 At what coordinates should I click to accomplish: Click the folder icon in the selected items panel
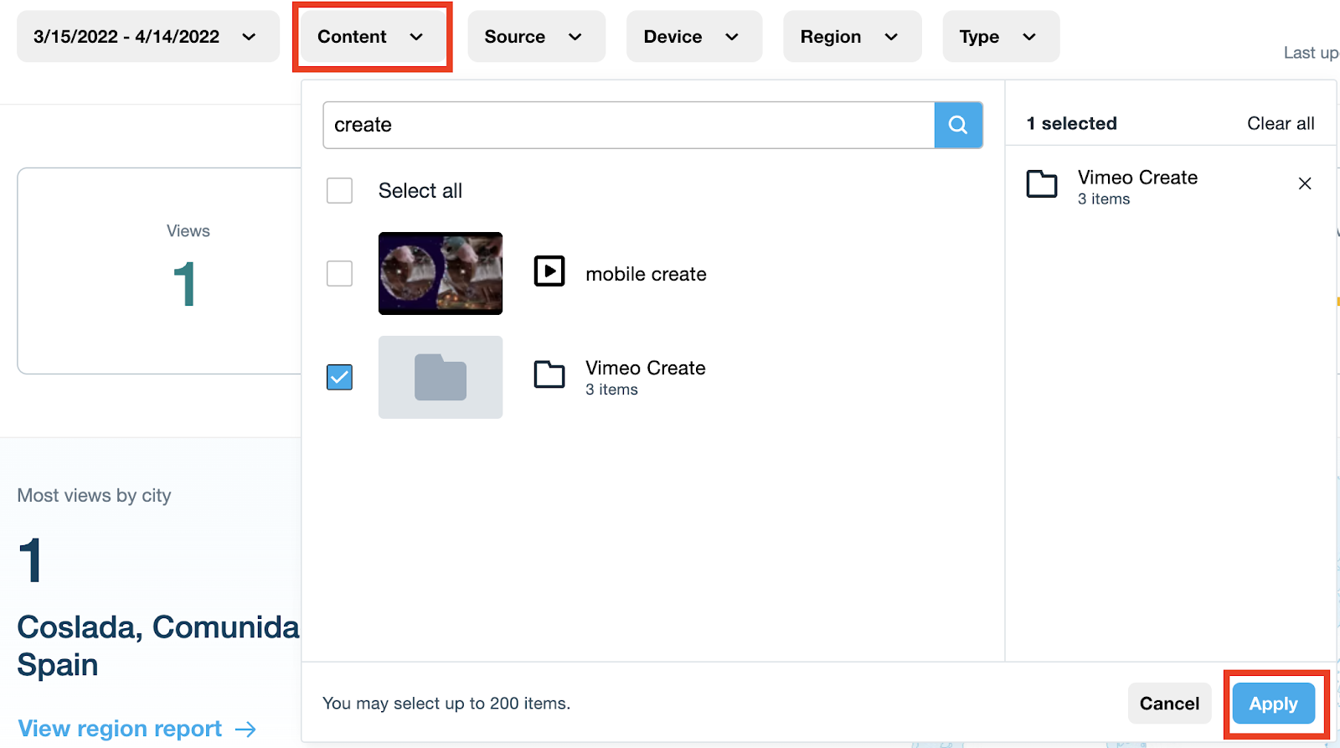1042,183
